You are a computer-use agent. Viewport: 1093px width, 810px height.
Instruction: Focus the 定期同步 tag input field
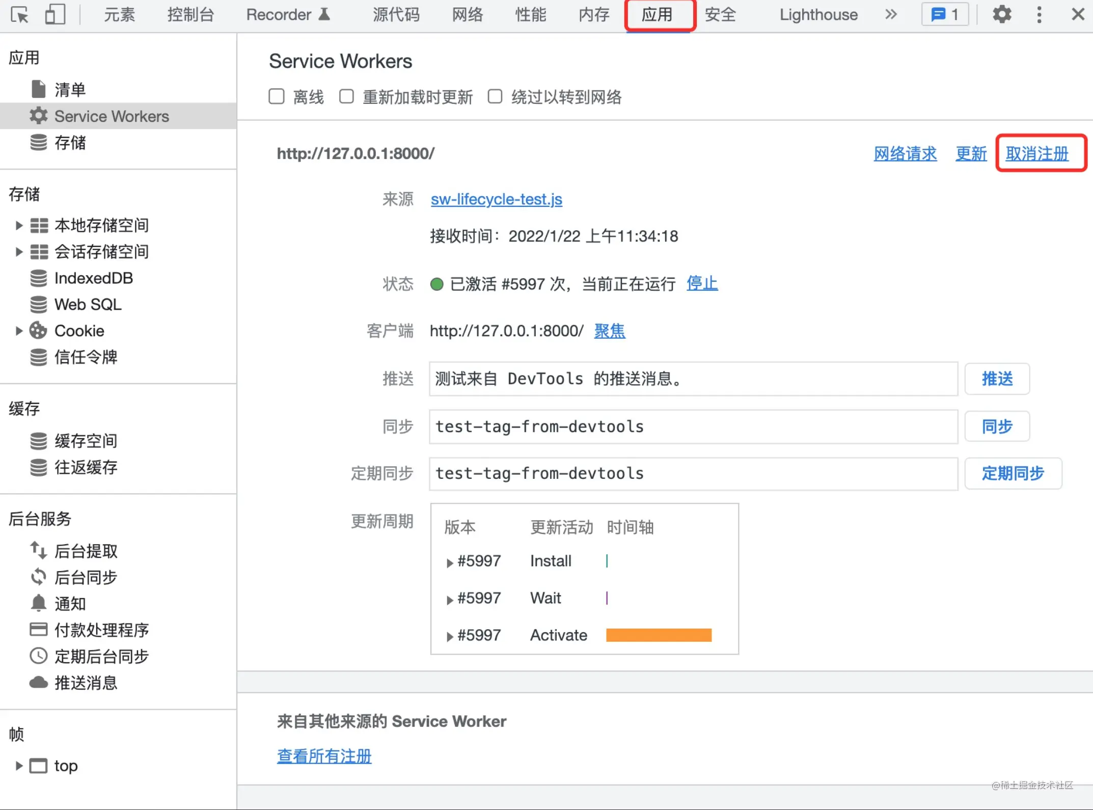pyautogui.click(x=693, y=473)
